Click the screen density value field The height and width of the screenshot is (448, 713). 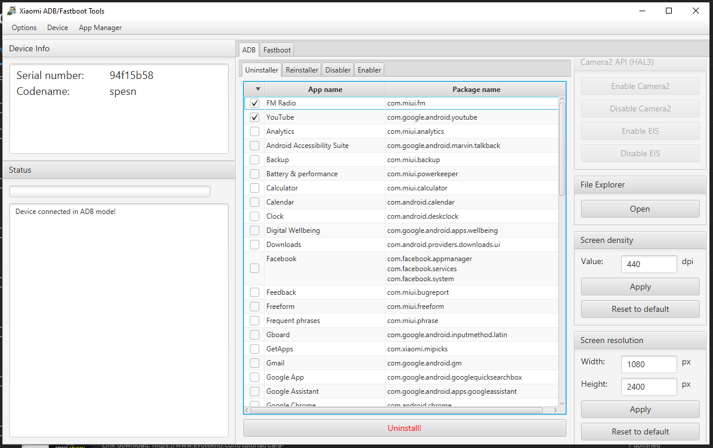click(649, 264)
